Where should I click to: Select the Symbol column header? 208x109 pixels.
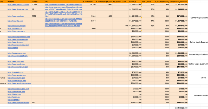tap(38, 2)
